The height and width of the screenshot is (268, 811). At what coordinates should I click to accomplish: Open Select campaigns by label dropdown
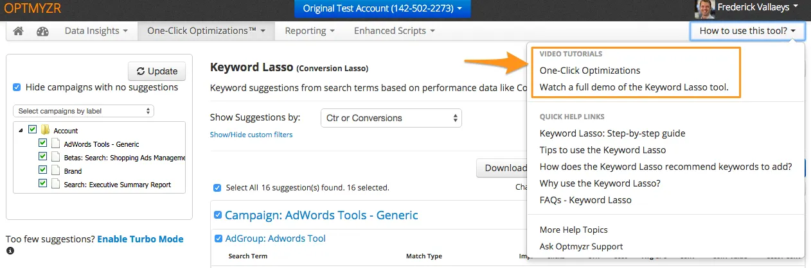[83, 111]
